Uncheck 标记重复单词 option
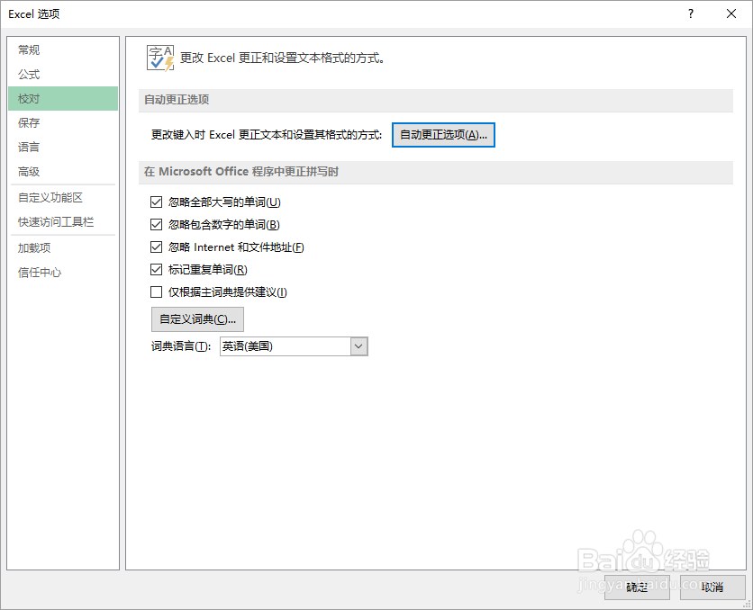The image size is (753, 610). [156, 270]
